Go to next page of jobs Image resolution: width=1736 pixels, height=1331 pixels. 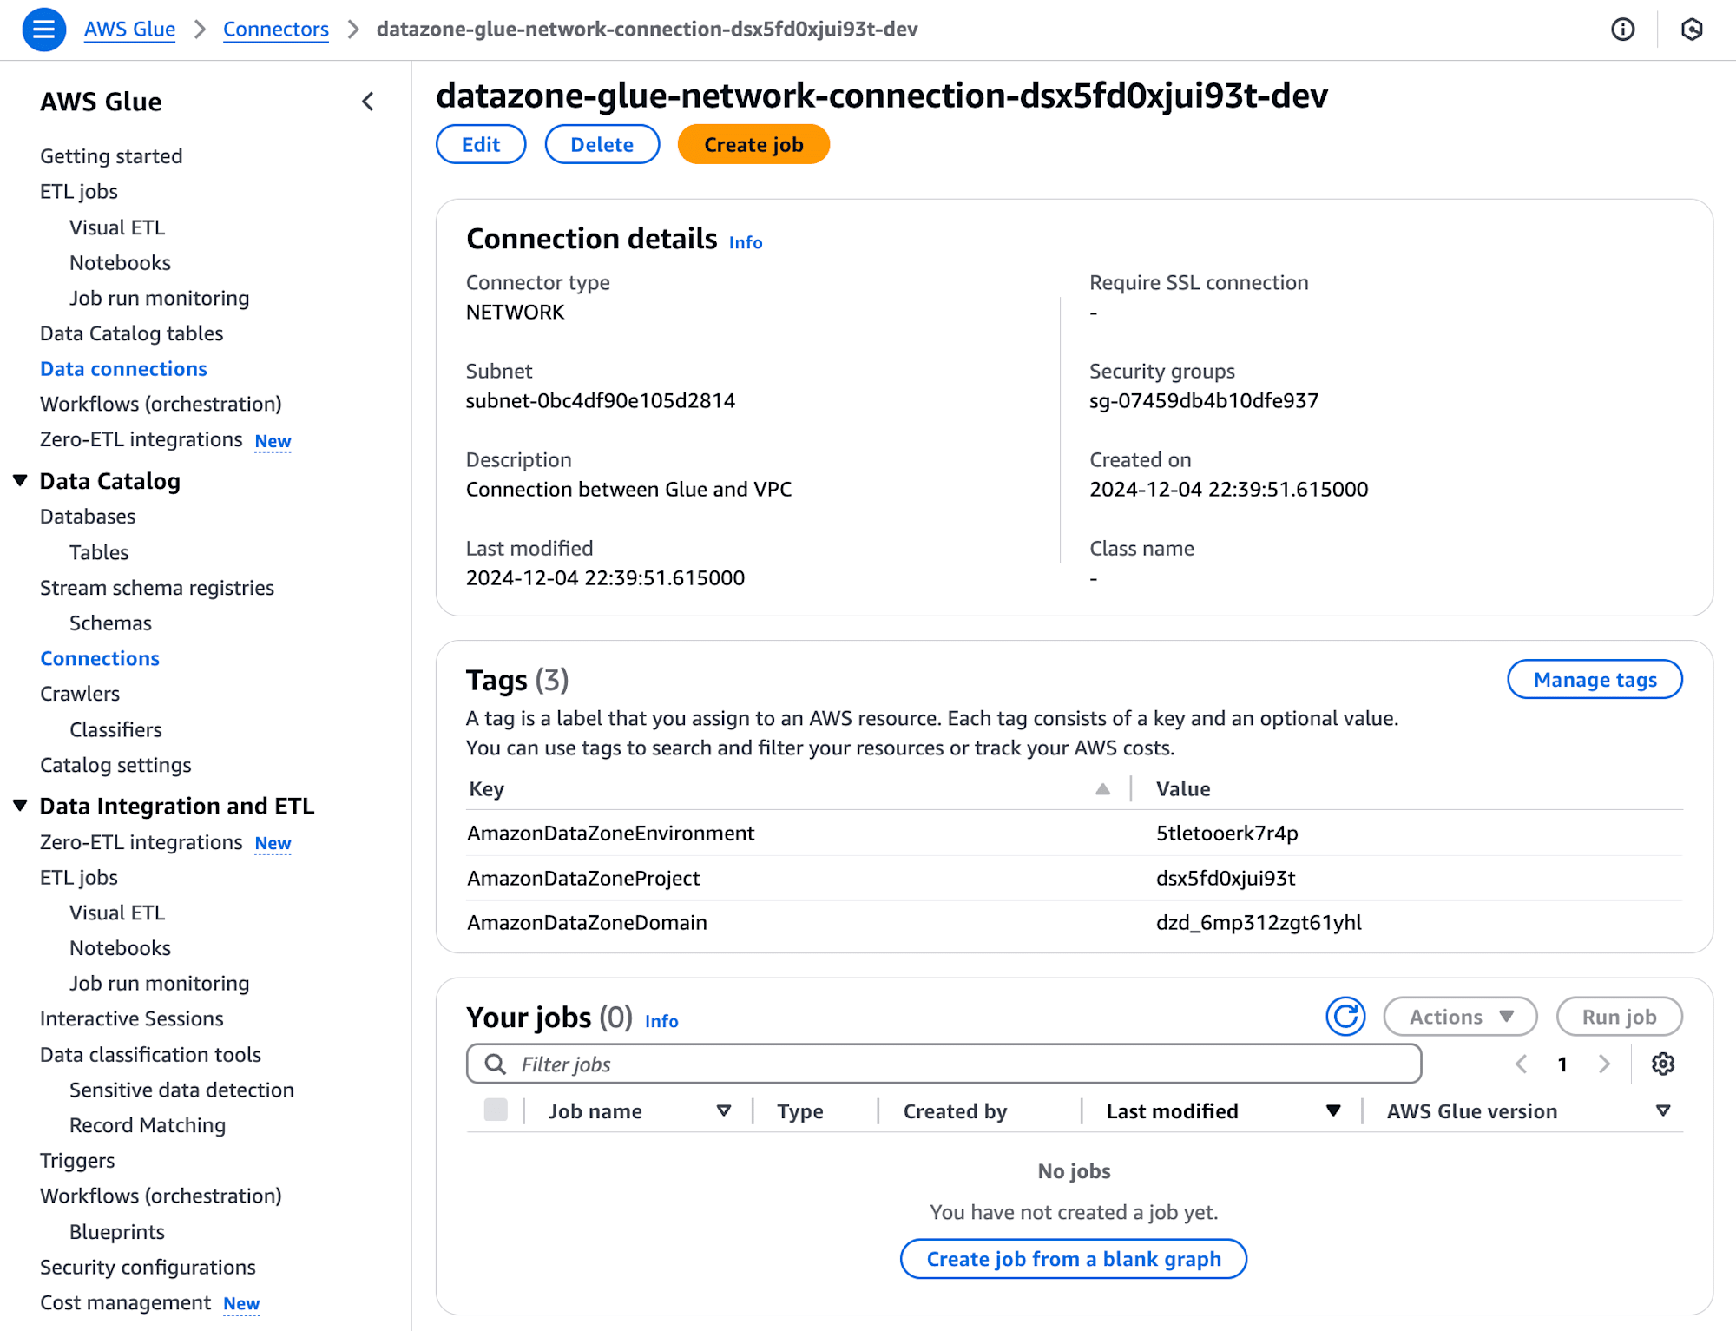click(1604, 1064)
